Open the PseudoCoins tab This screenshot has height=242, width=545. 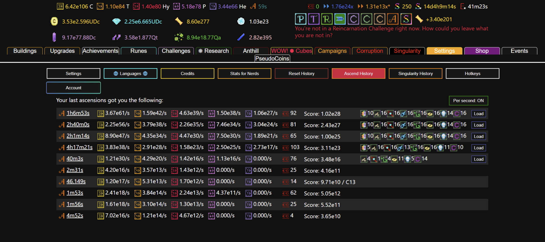pos(272,59)
